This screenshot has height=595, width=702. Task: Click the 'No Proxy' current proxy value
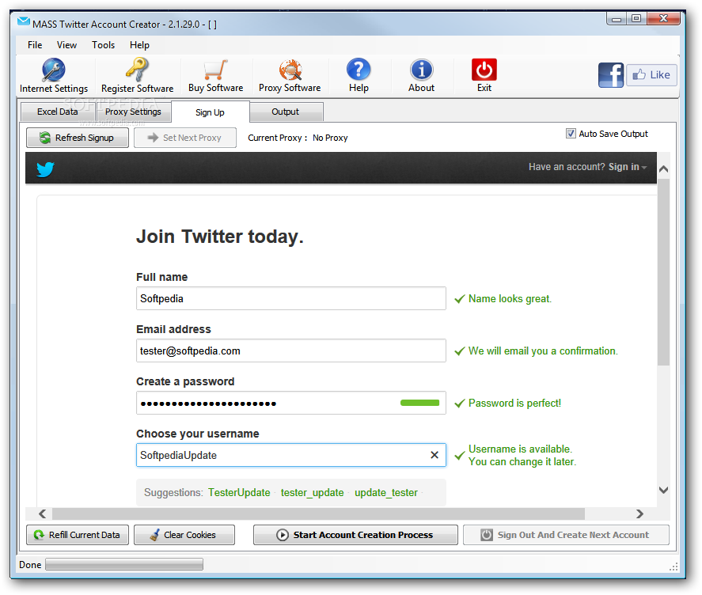point(330,138)
